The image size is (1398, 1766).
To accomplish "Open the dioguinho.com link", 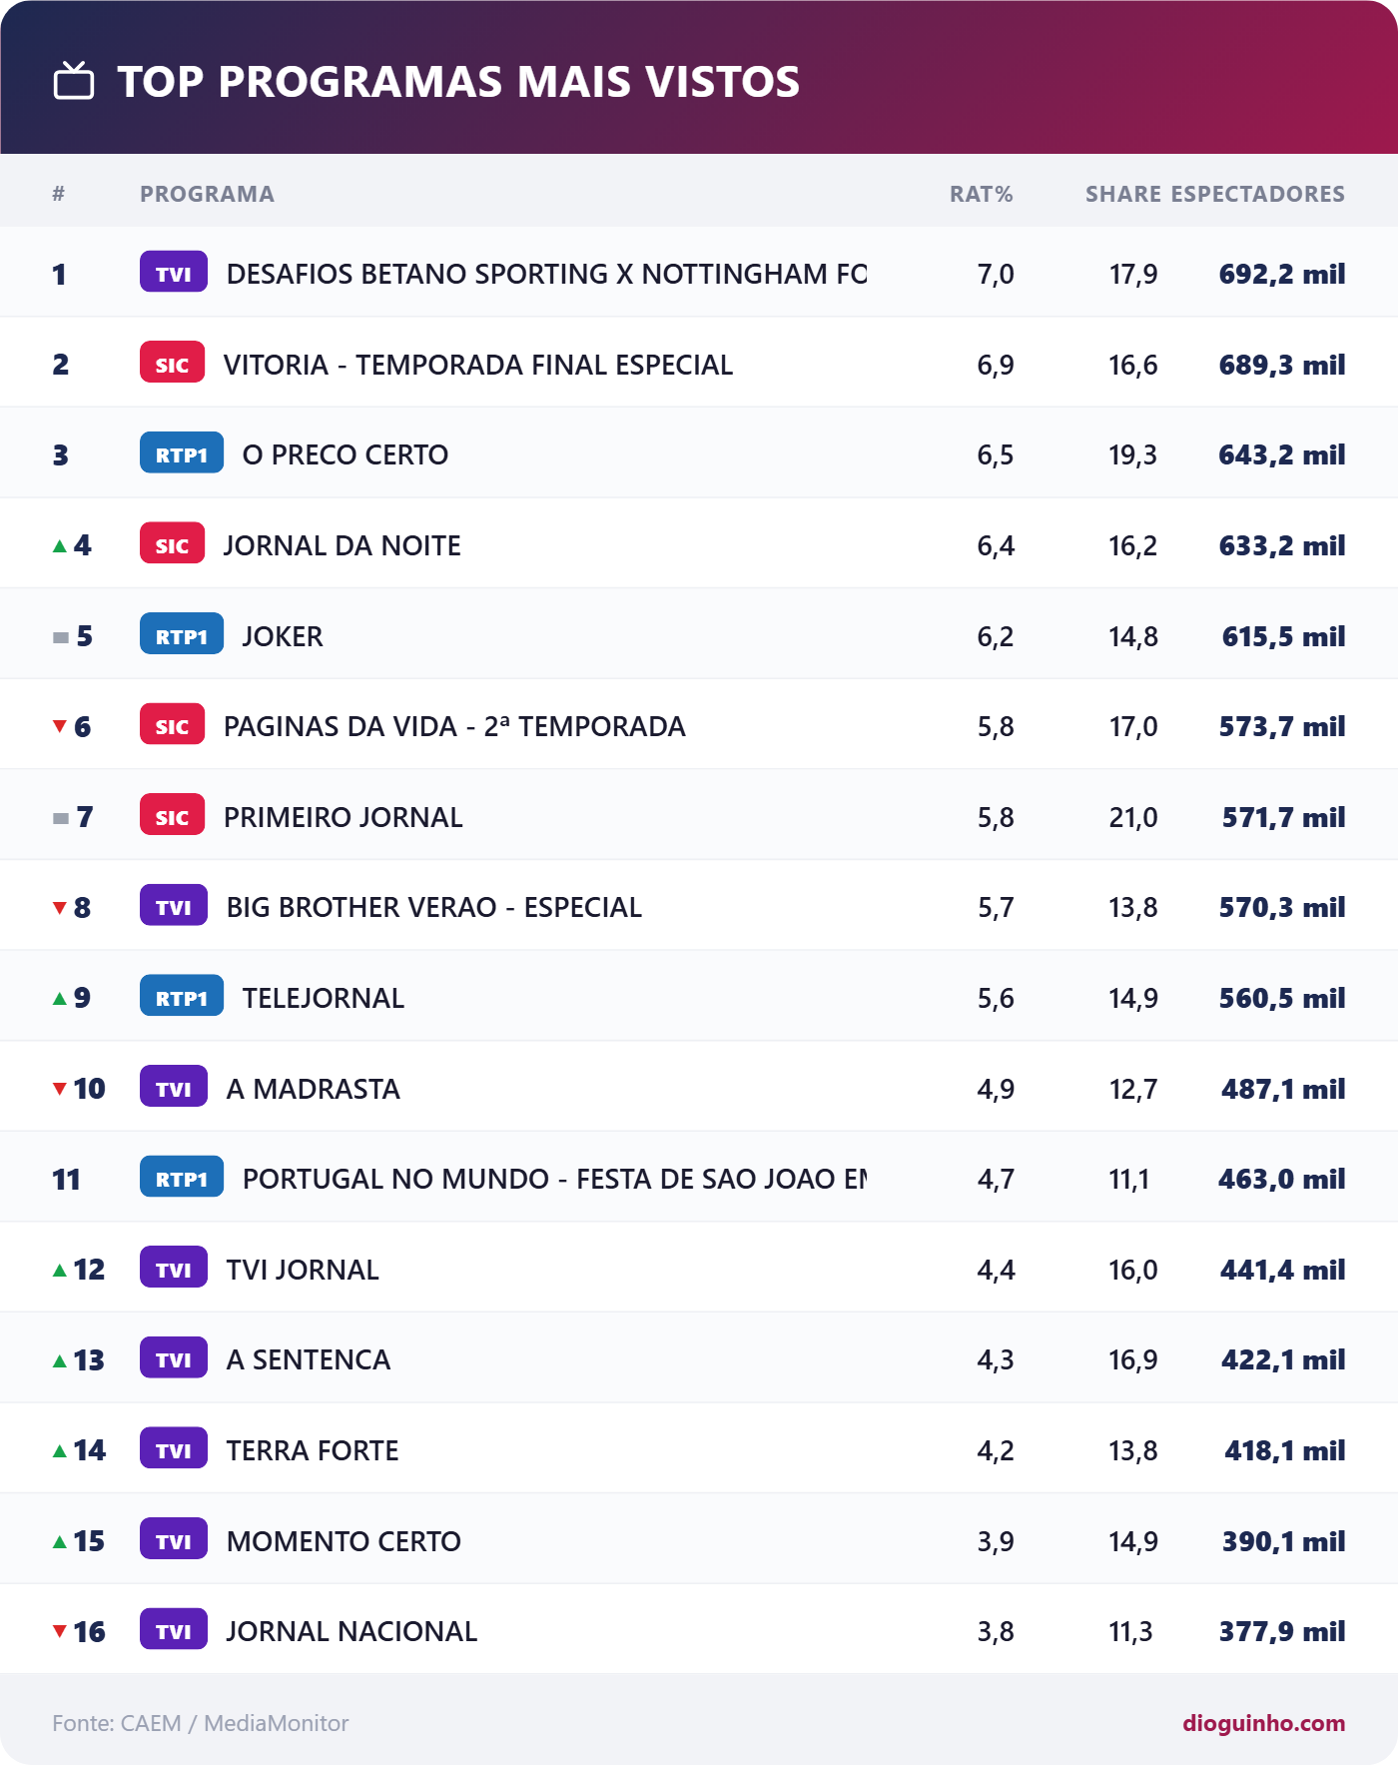I will [x=1263, y=1723].
